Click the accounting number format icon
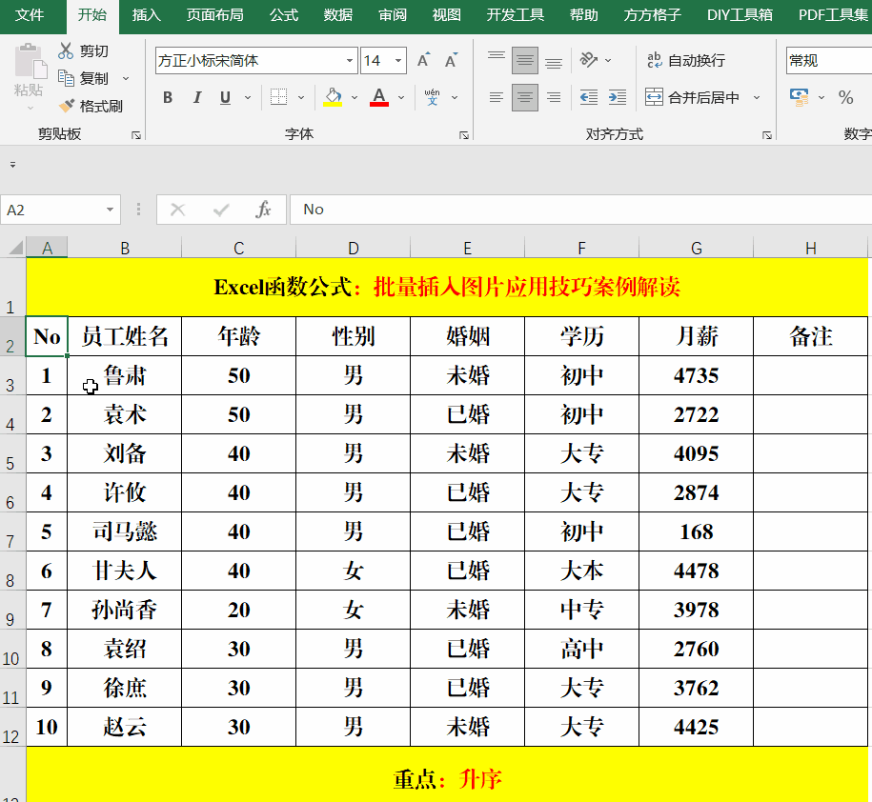The height and width of the screenshot is (802, 872). pos(800,97)
